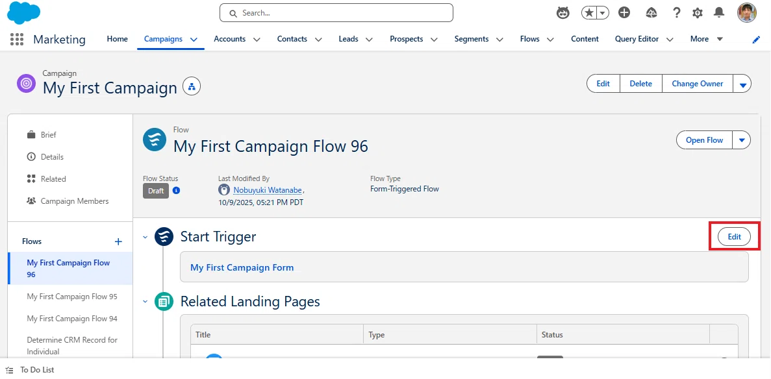Open the Help question mark icon
771x379 pixels.
click(x=677, y=13)
